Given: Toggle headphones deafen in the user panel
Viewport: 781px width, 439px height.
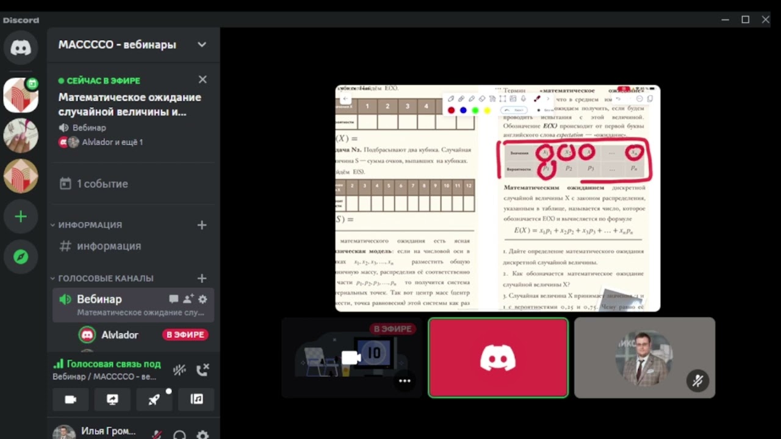Looking at the screenshot, I should pyautogui.click(x=179, y=435).
